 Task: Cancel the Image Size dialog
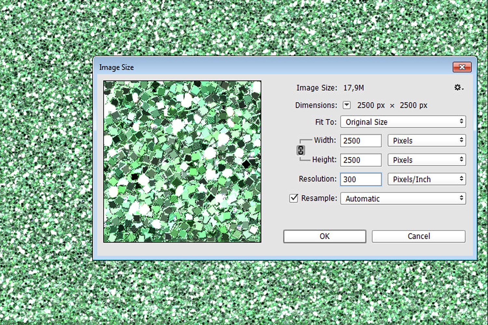pyautogui.click(x=418, y=236)
